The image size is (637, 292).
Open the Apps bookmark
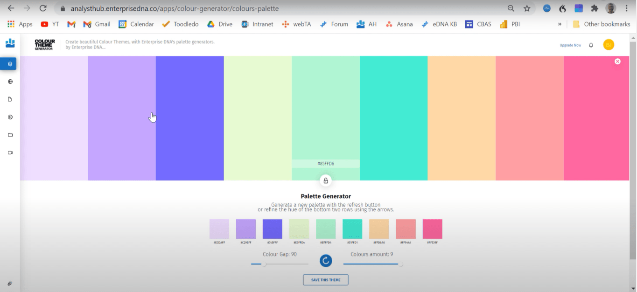20,24
